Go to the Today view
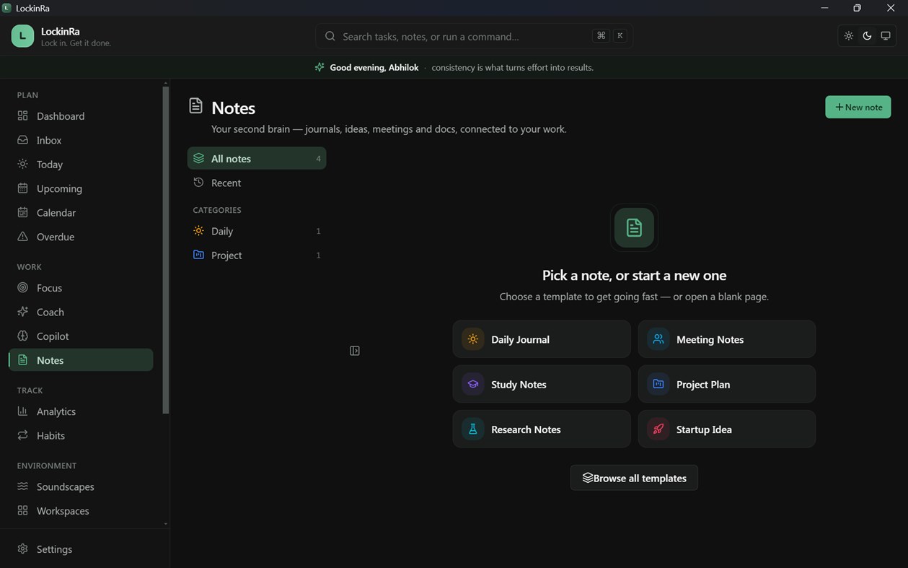 [81, 165]
